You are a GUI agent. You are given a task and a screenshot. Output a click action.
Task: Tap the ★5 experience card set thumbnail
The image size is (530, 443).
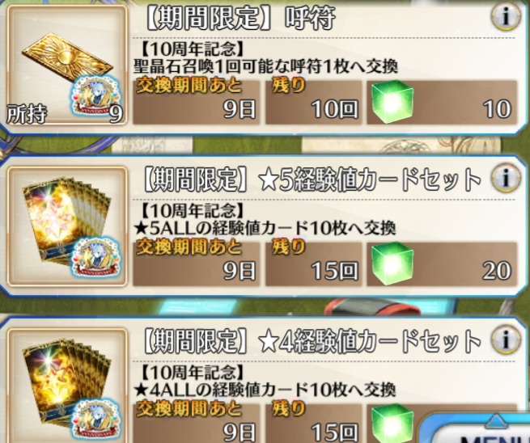click(67, 226)
